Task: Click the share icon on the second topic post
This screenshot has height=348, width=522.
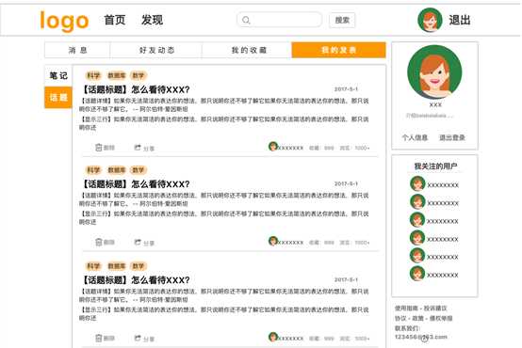Action: 138,242
